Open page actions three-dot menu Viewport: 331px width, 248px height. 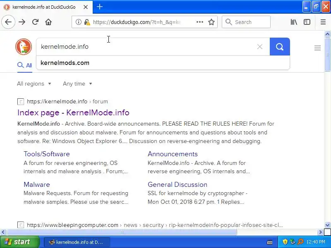tap(200, 22)
